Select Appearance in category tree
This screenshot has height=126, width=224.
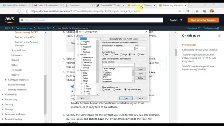88,57
